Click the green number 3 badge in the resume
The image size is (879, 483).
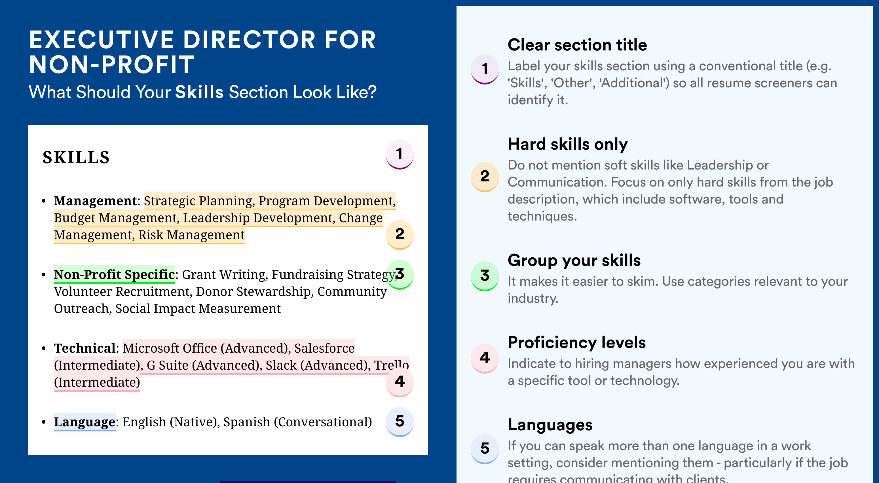(400, 275)
